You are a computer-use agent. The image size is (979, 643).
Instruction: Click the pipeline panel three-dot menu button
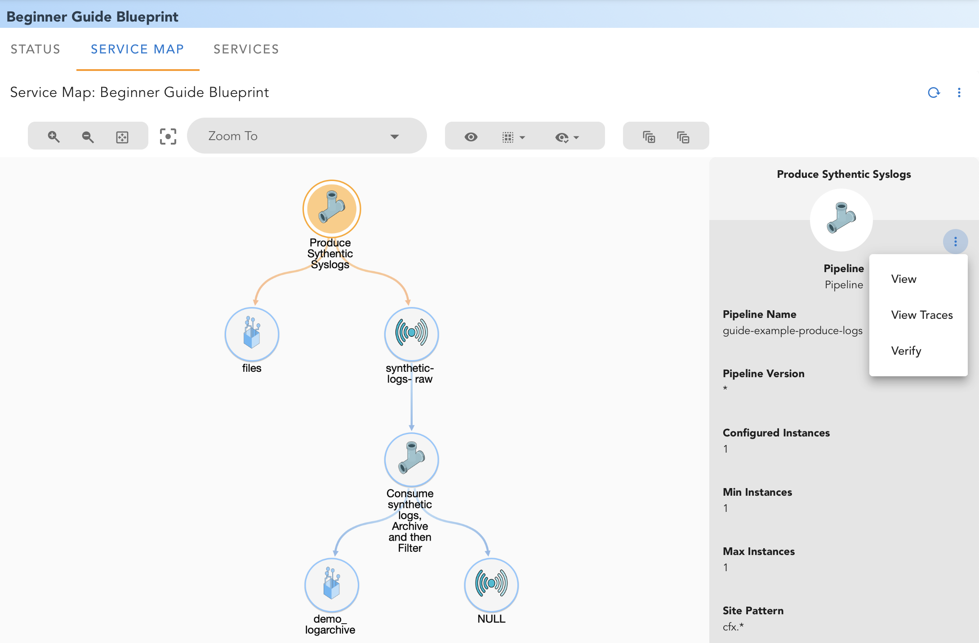[955, 242]
